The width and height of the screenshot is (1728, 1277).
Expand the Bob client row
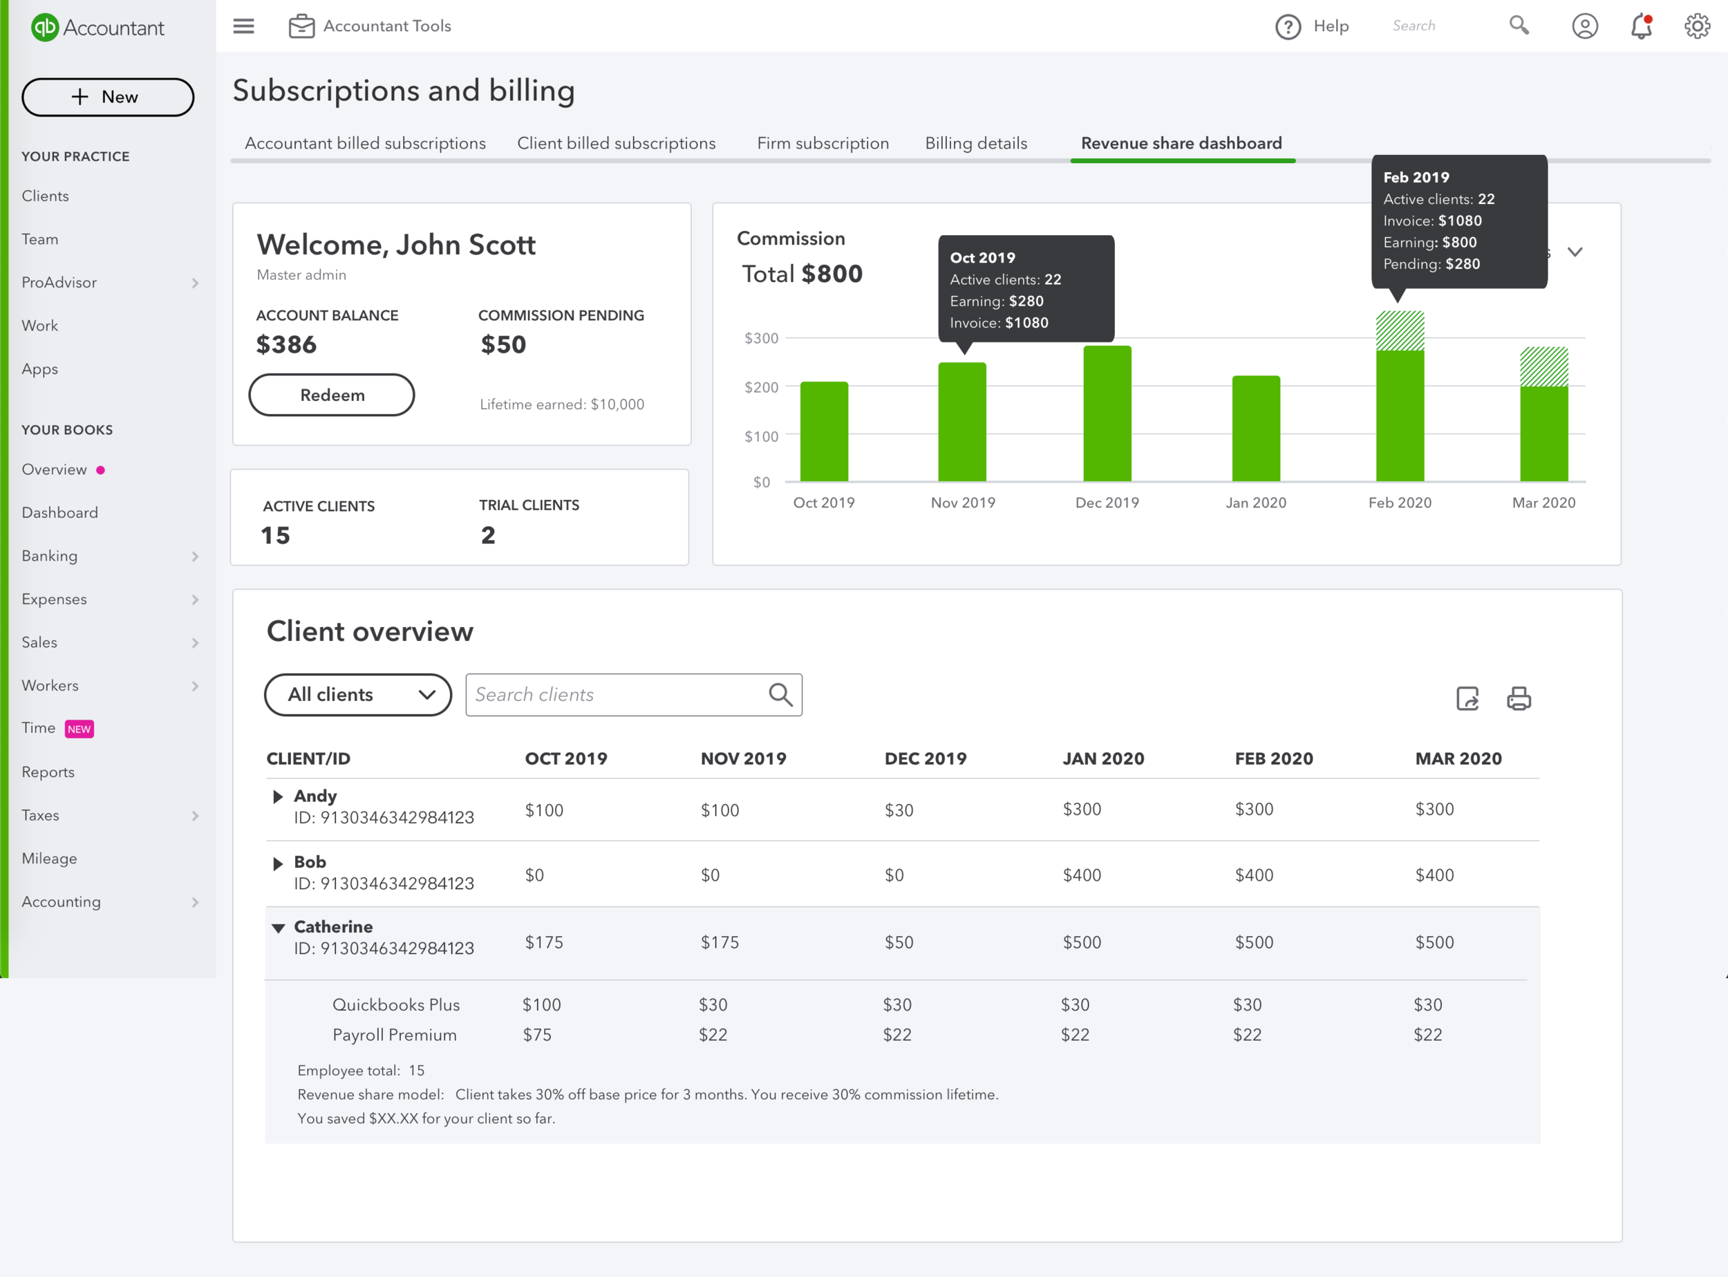tap(277, 864)
